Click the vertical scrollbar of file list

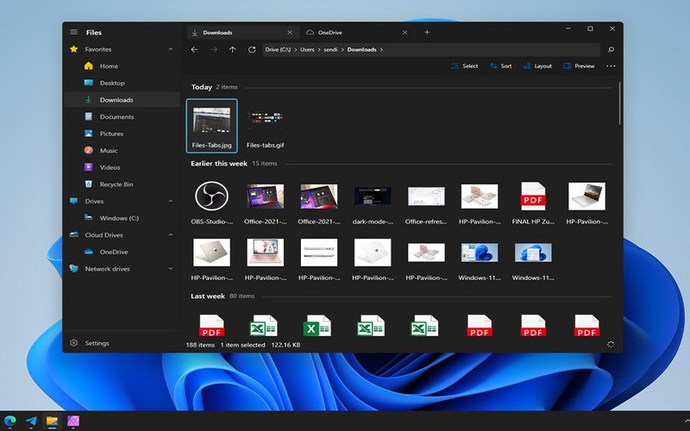coord(619,103)
